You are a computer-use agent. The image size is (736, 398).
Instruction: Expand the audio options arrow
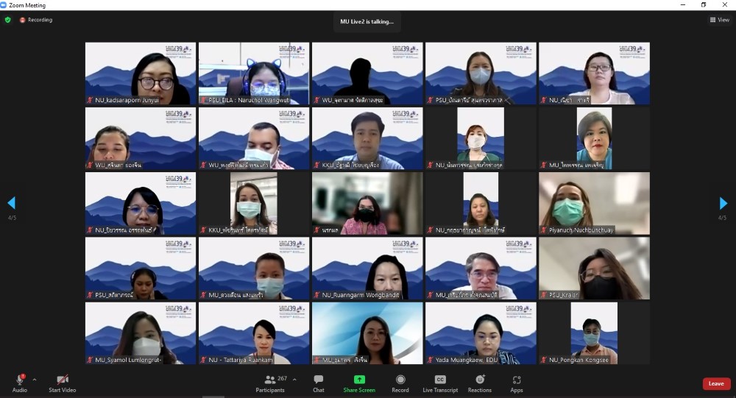click(x=34, y=380)
